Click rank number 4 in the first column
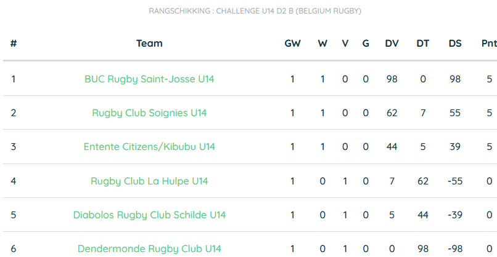This screenshot has height=257, width=497. click(14, 181)
